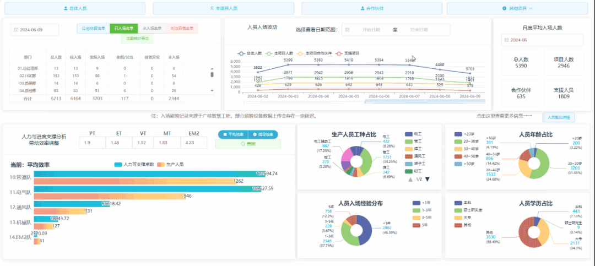Viewport: 595px width, 266px height.
Task: Open the 人员配比详情 details button
Action: pos(559,117)
